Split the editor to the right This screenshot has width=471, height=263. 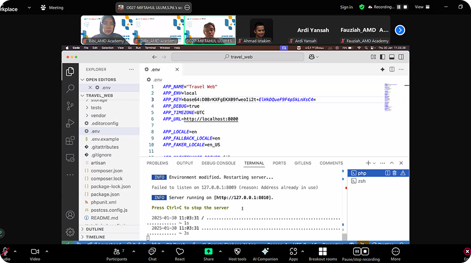[392, 69]
